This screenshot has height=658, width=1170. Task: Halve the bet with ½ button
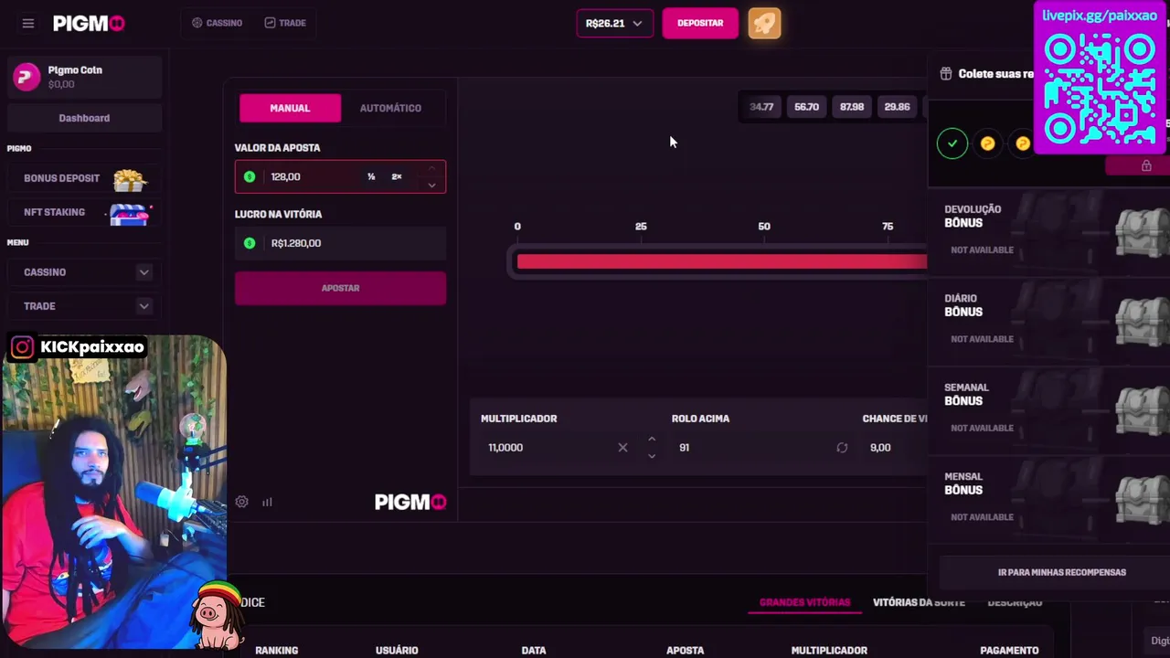point(371,176)
